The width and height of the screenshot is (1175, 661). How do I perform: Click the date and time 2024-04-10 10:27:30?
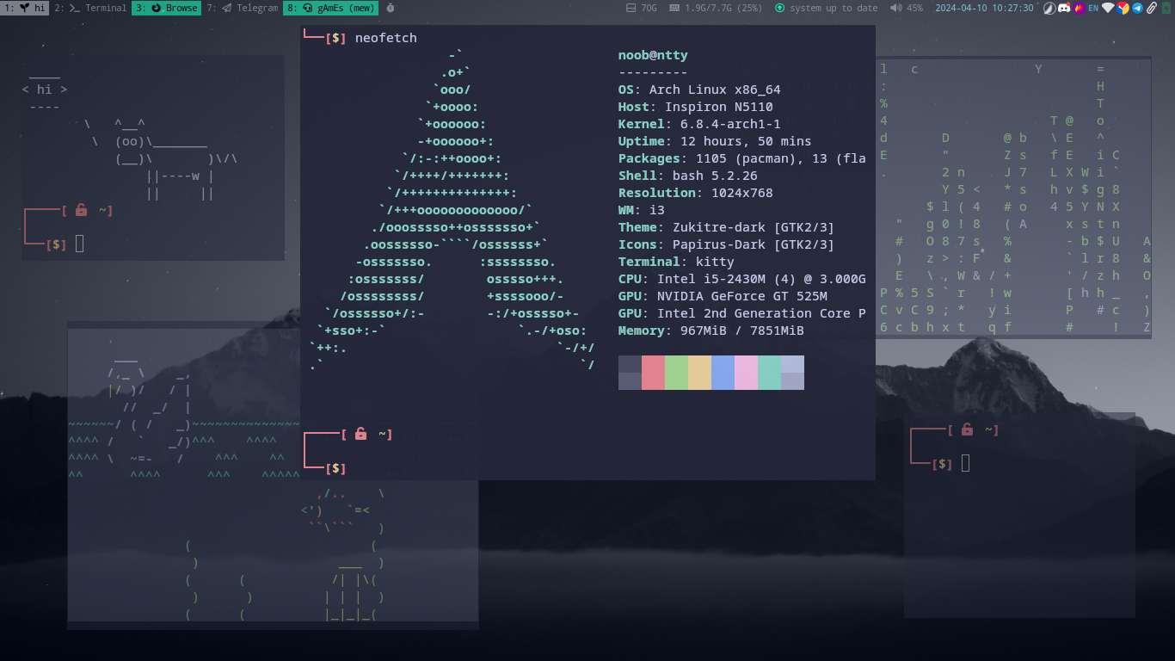pyautogui.click(x=984, y=8)
